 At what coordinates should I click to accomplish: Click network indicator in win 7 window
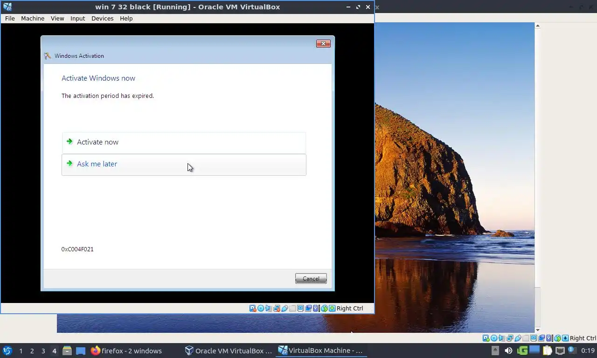click(x=277, y=308)
